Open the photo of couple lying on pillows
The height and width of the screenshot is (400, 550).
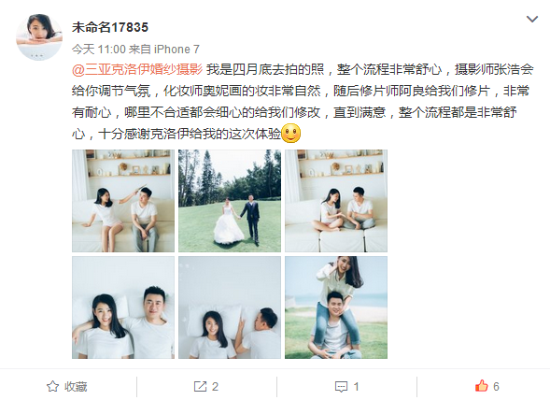pyautogui.click(x=123, y=307)
